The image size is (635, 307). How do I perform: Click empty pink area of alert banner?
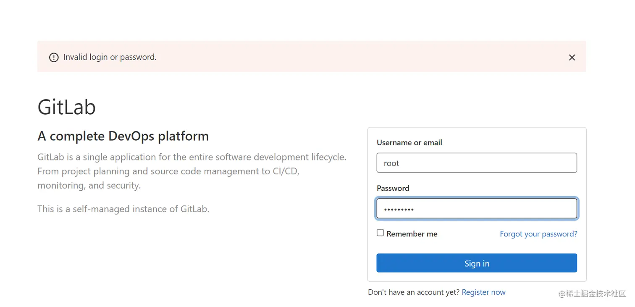click(336, 57)
